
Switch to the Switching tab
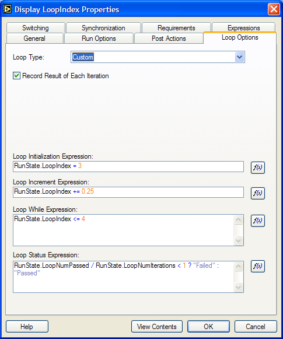click(x=36, y=27)
